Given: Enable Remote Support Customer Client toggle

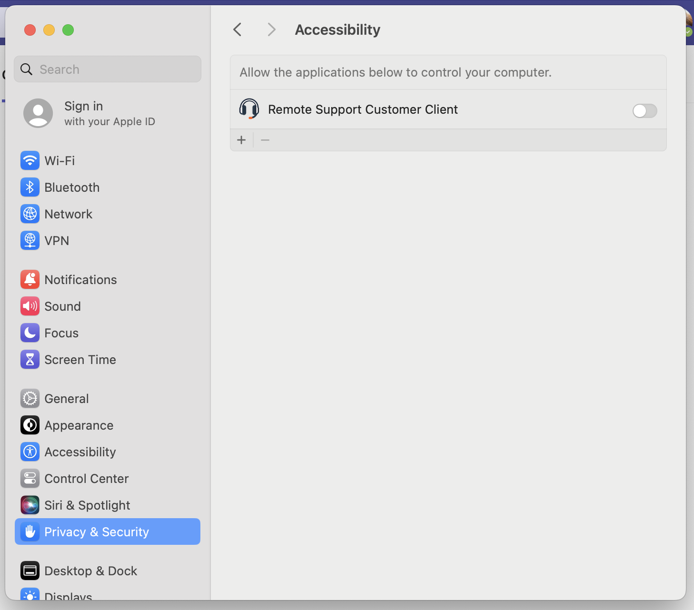Looking at the screenshot, I should (x=644, y=111).
